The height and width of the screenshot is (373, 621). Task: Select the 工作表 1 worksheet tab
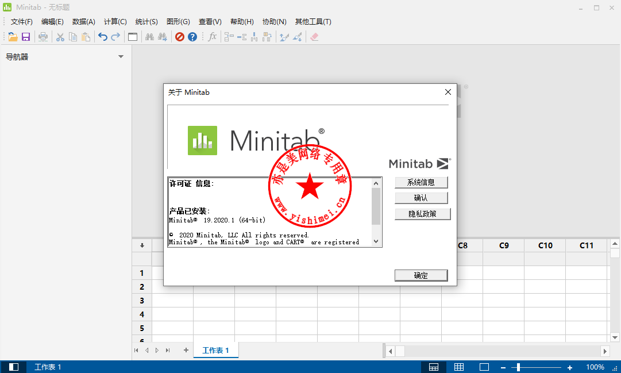pos(216,351)
